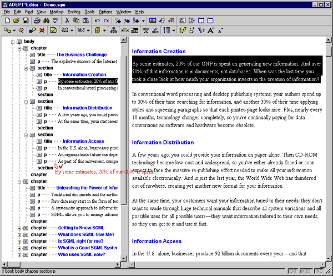
Task: Click the hierarchy tree structure toolbar icon
Action: (114, 31)
